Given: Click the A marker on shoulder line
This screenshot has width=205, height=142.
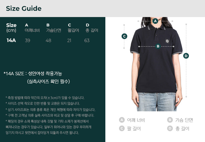Looking at the screenshot, I should pyautogui.click(x=155, y=21).
